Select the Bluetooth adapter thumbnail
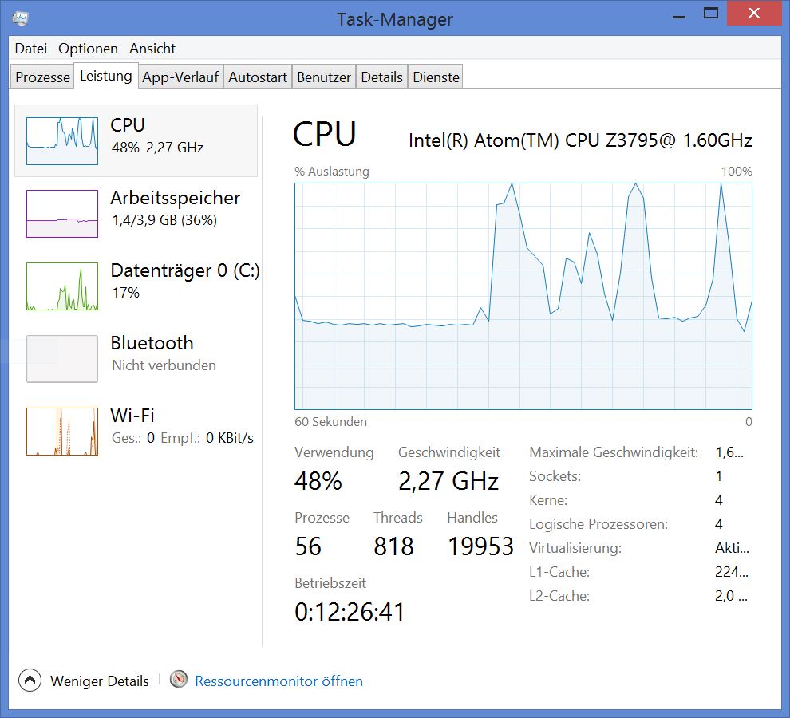Image resolution: width=790 pixels, height=718 pixels. pyautogui.click(x=62, y=359)
